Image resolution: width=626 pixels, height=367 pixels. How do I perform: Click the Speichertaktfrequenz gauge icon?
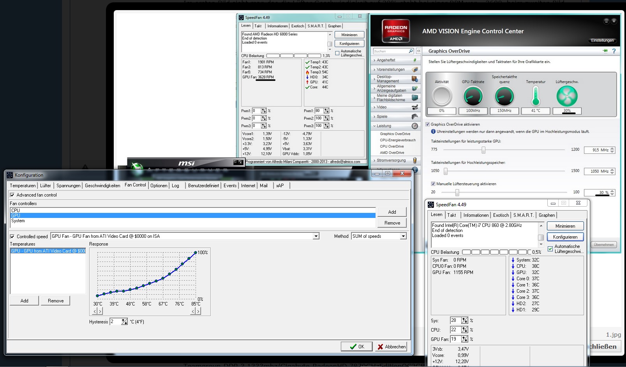504,96
